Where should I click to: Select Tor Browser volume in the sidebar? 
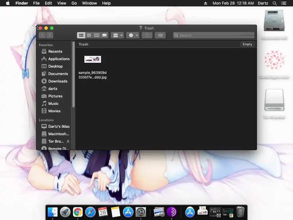click(52, 141)
